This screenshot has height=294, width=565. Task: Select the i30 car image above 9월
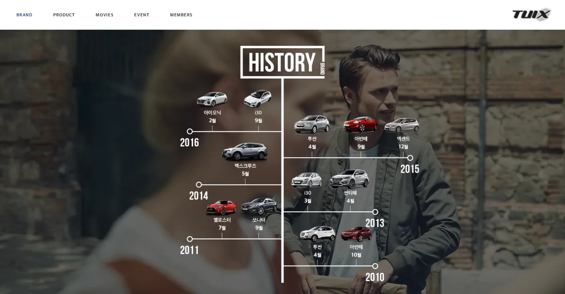pyautogui.click(x=258, y=99)
